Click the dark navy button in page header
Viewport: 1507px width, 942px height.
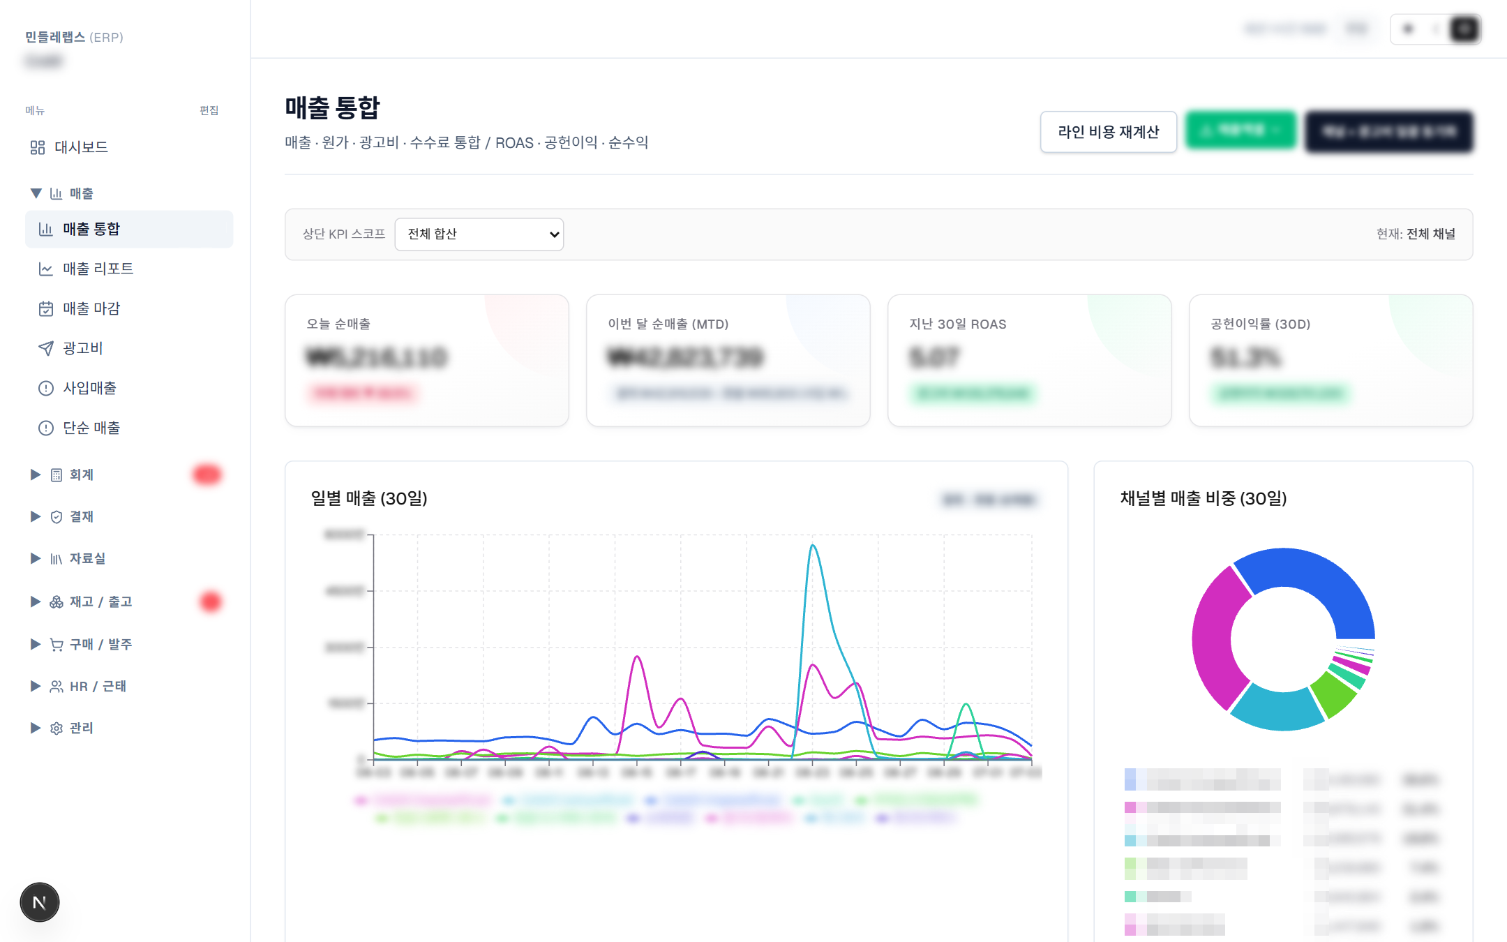pos(1389,131)
